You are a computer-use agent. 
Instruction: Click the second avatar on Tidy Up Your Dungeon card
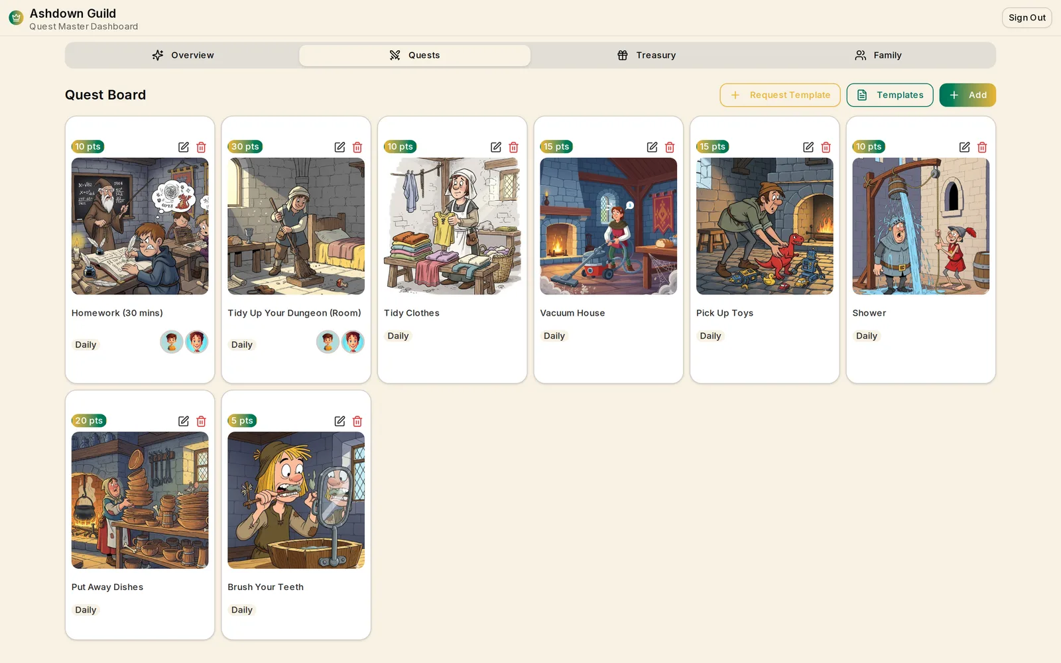tap(353, 342)
